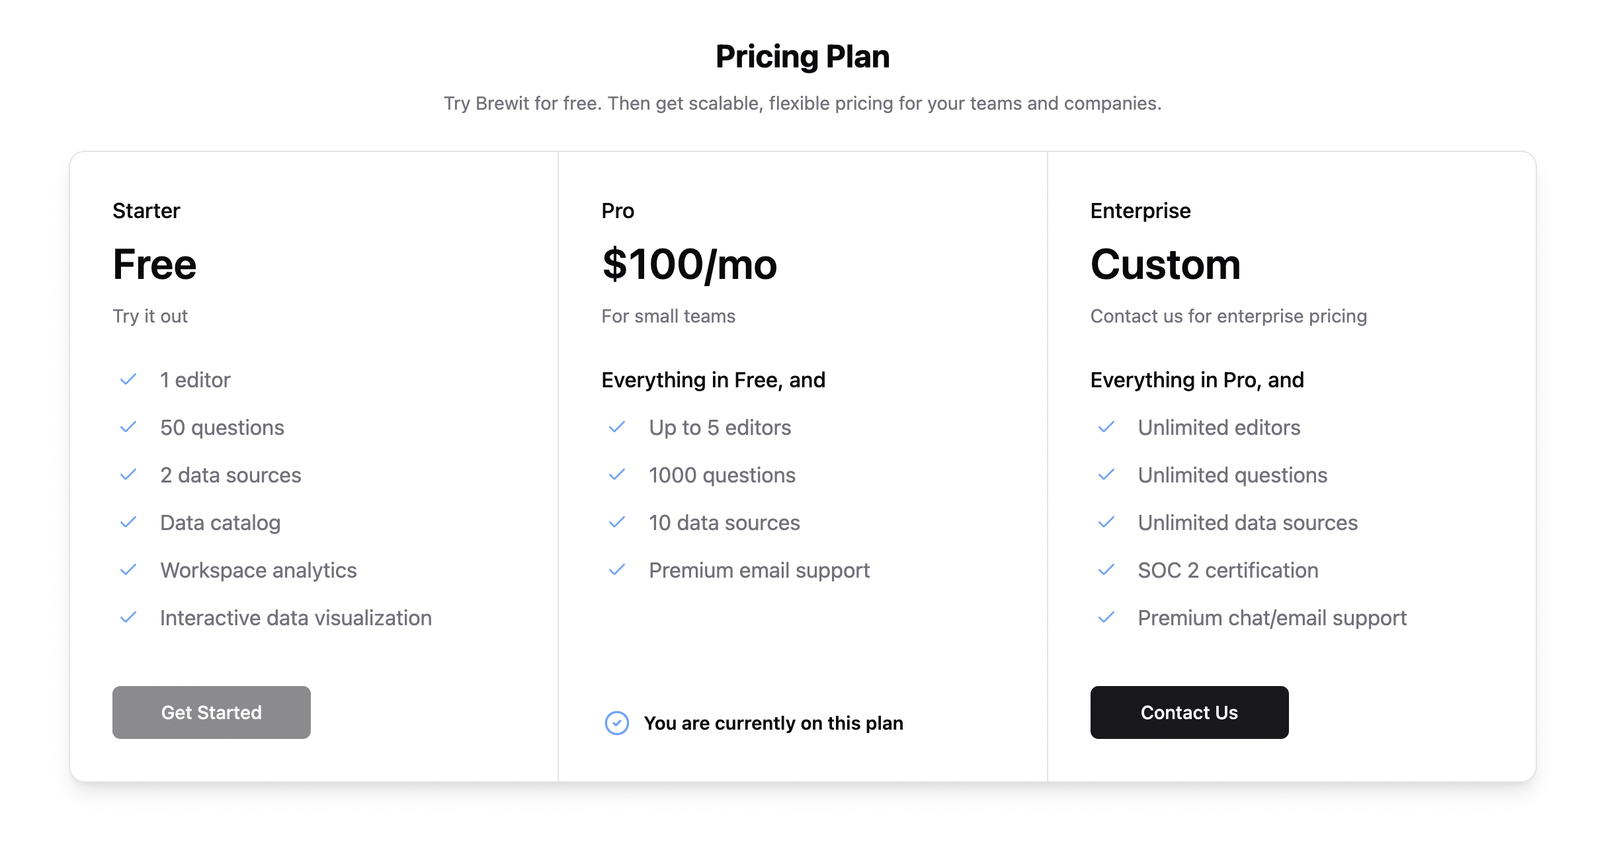Click the checkmark next to '1000 questions'
The height and width of the screenshot is (846, 1615).
click(x=617, y=475)
